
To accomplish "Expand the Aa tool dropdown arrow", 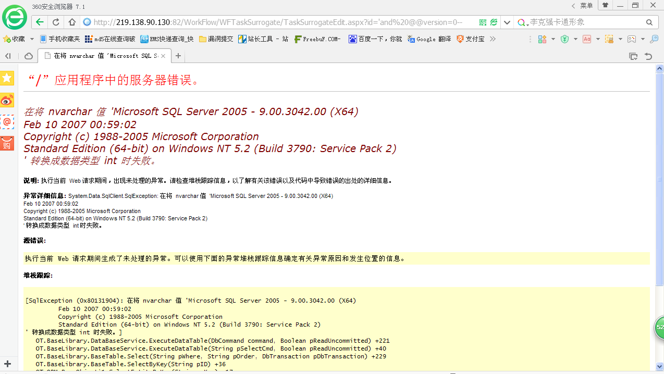I will point(597,39).
